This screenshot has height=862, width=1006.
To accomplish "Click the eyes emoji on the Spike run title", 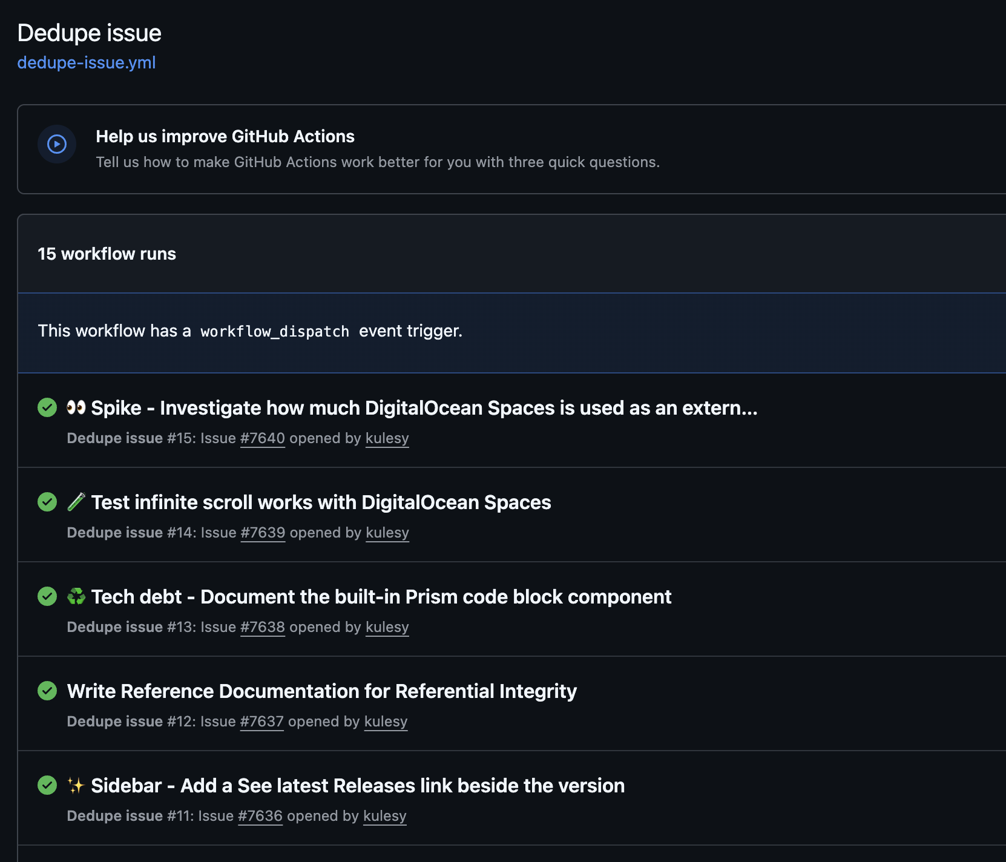I will click(x=76, y=407).
